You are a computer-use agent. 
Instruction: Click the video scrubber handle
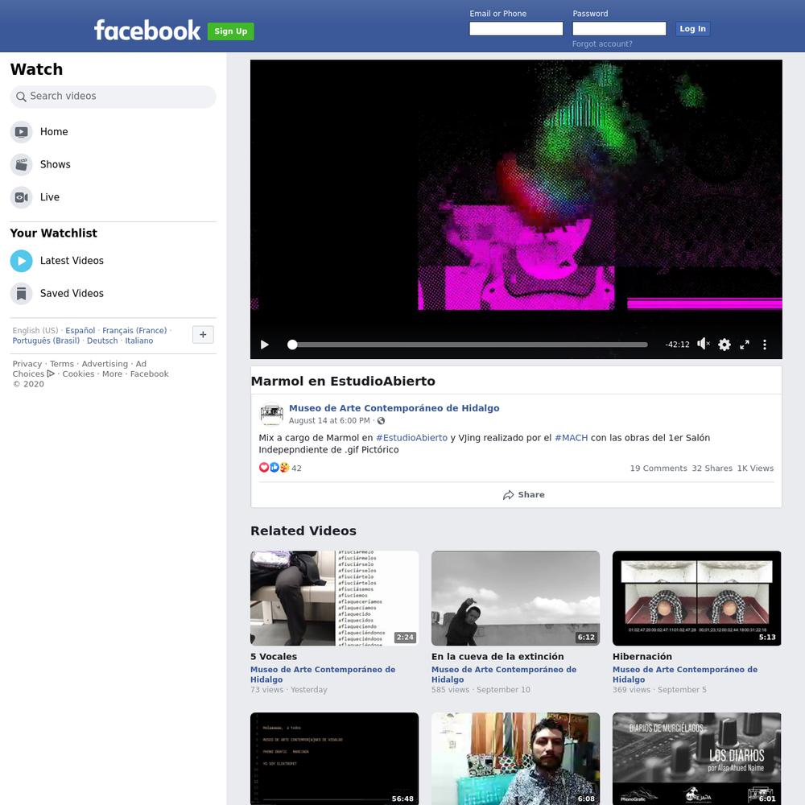tap(292, 345)
